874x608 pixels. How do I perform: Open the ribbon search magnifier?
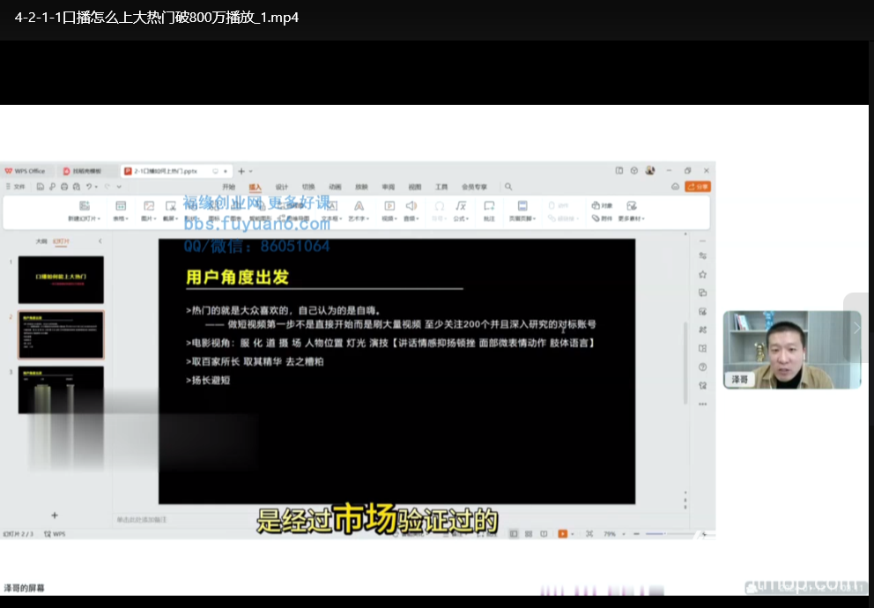point(508,187)
